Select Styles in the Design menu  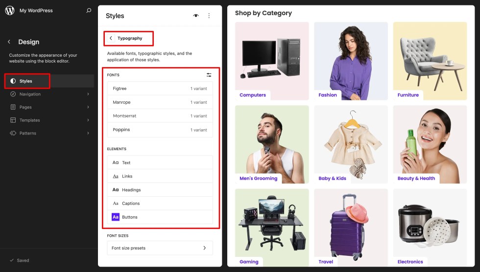49,81
